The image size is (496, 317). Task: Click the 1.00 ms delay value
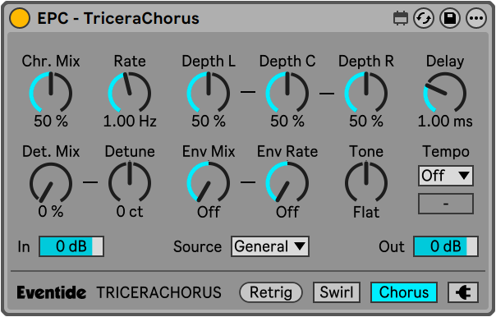tap(445, 122)
